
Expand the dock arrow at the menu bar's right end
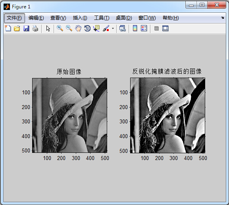pos(222,18)
